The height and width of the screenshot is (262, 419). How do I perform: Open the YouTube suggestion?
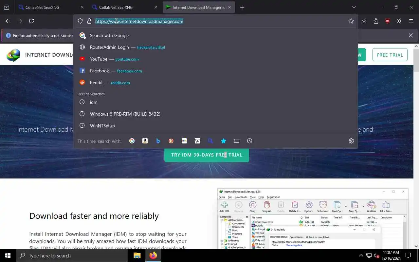click(x=216, y=59)
